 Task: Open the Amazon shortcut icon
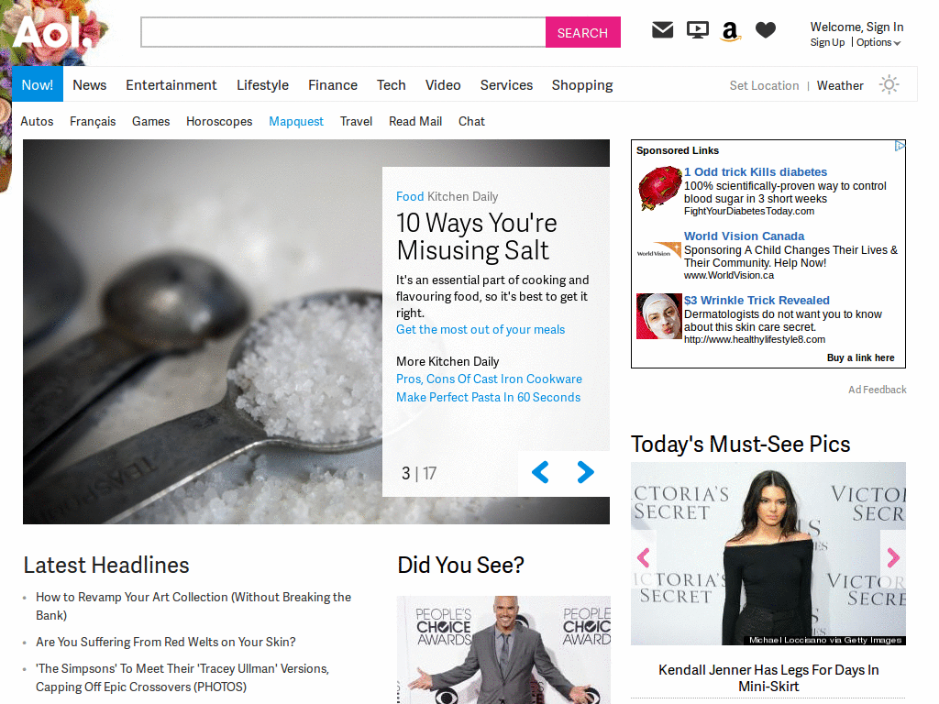coord(730,31)
